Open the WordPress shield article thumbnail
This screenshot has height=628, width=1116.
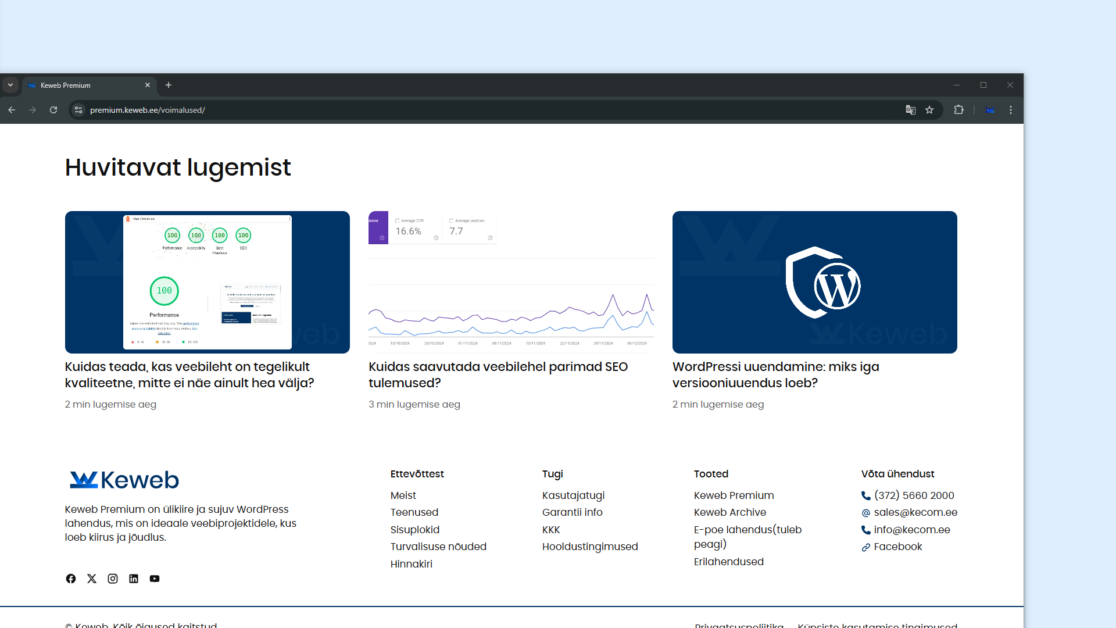coord(815,282)
